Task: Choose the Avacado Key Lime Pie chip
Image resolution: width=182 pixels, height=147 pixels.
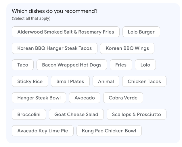Action: point(43,131)
